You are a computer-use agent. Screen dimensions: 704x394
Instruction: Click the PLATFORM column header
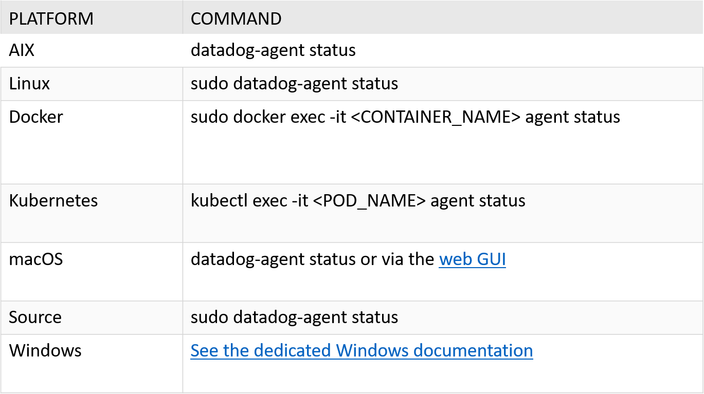point(51,19)
